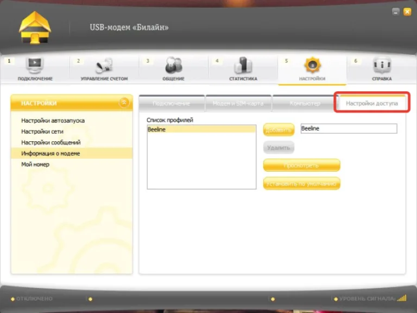Click the Добавить button
This screenshot has height=313, width=417.
(279, 130)
